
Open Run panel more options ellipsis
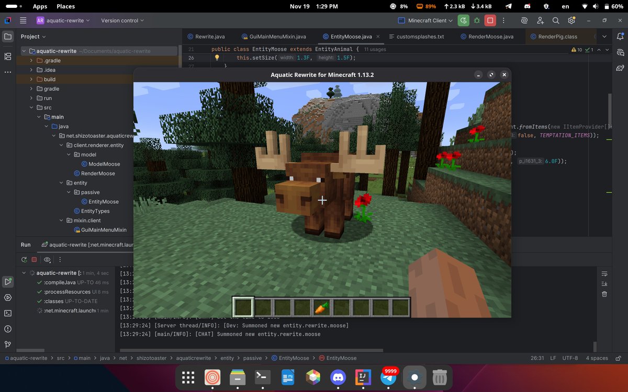click(60, 259)
